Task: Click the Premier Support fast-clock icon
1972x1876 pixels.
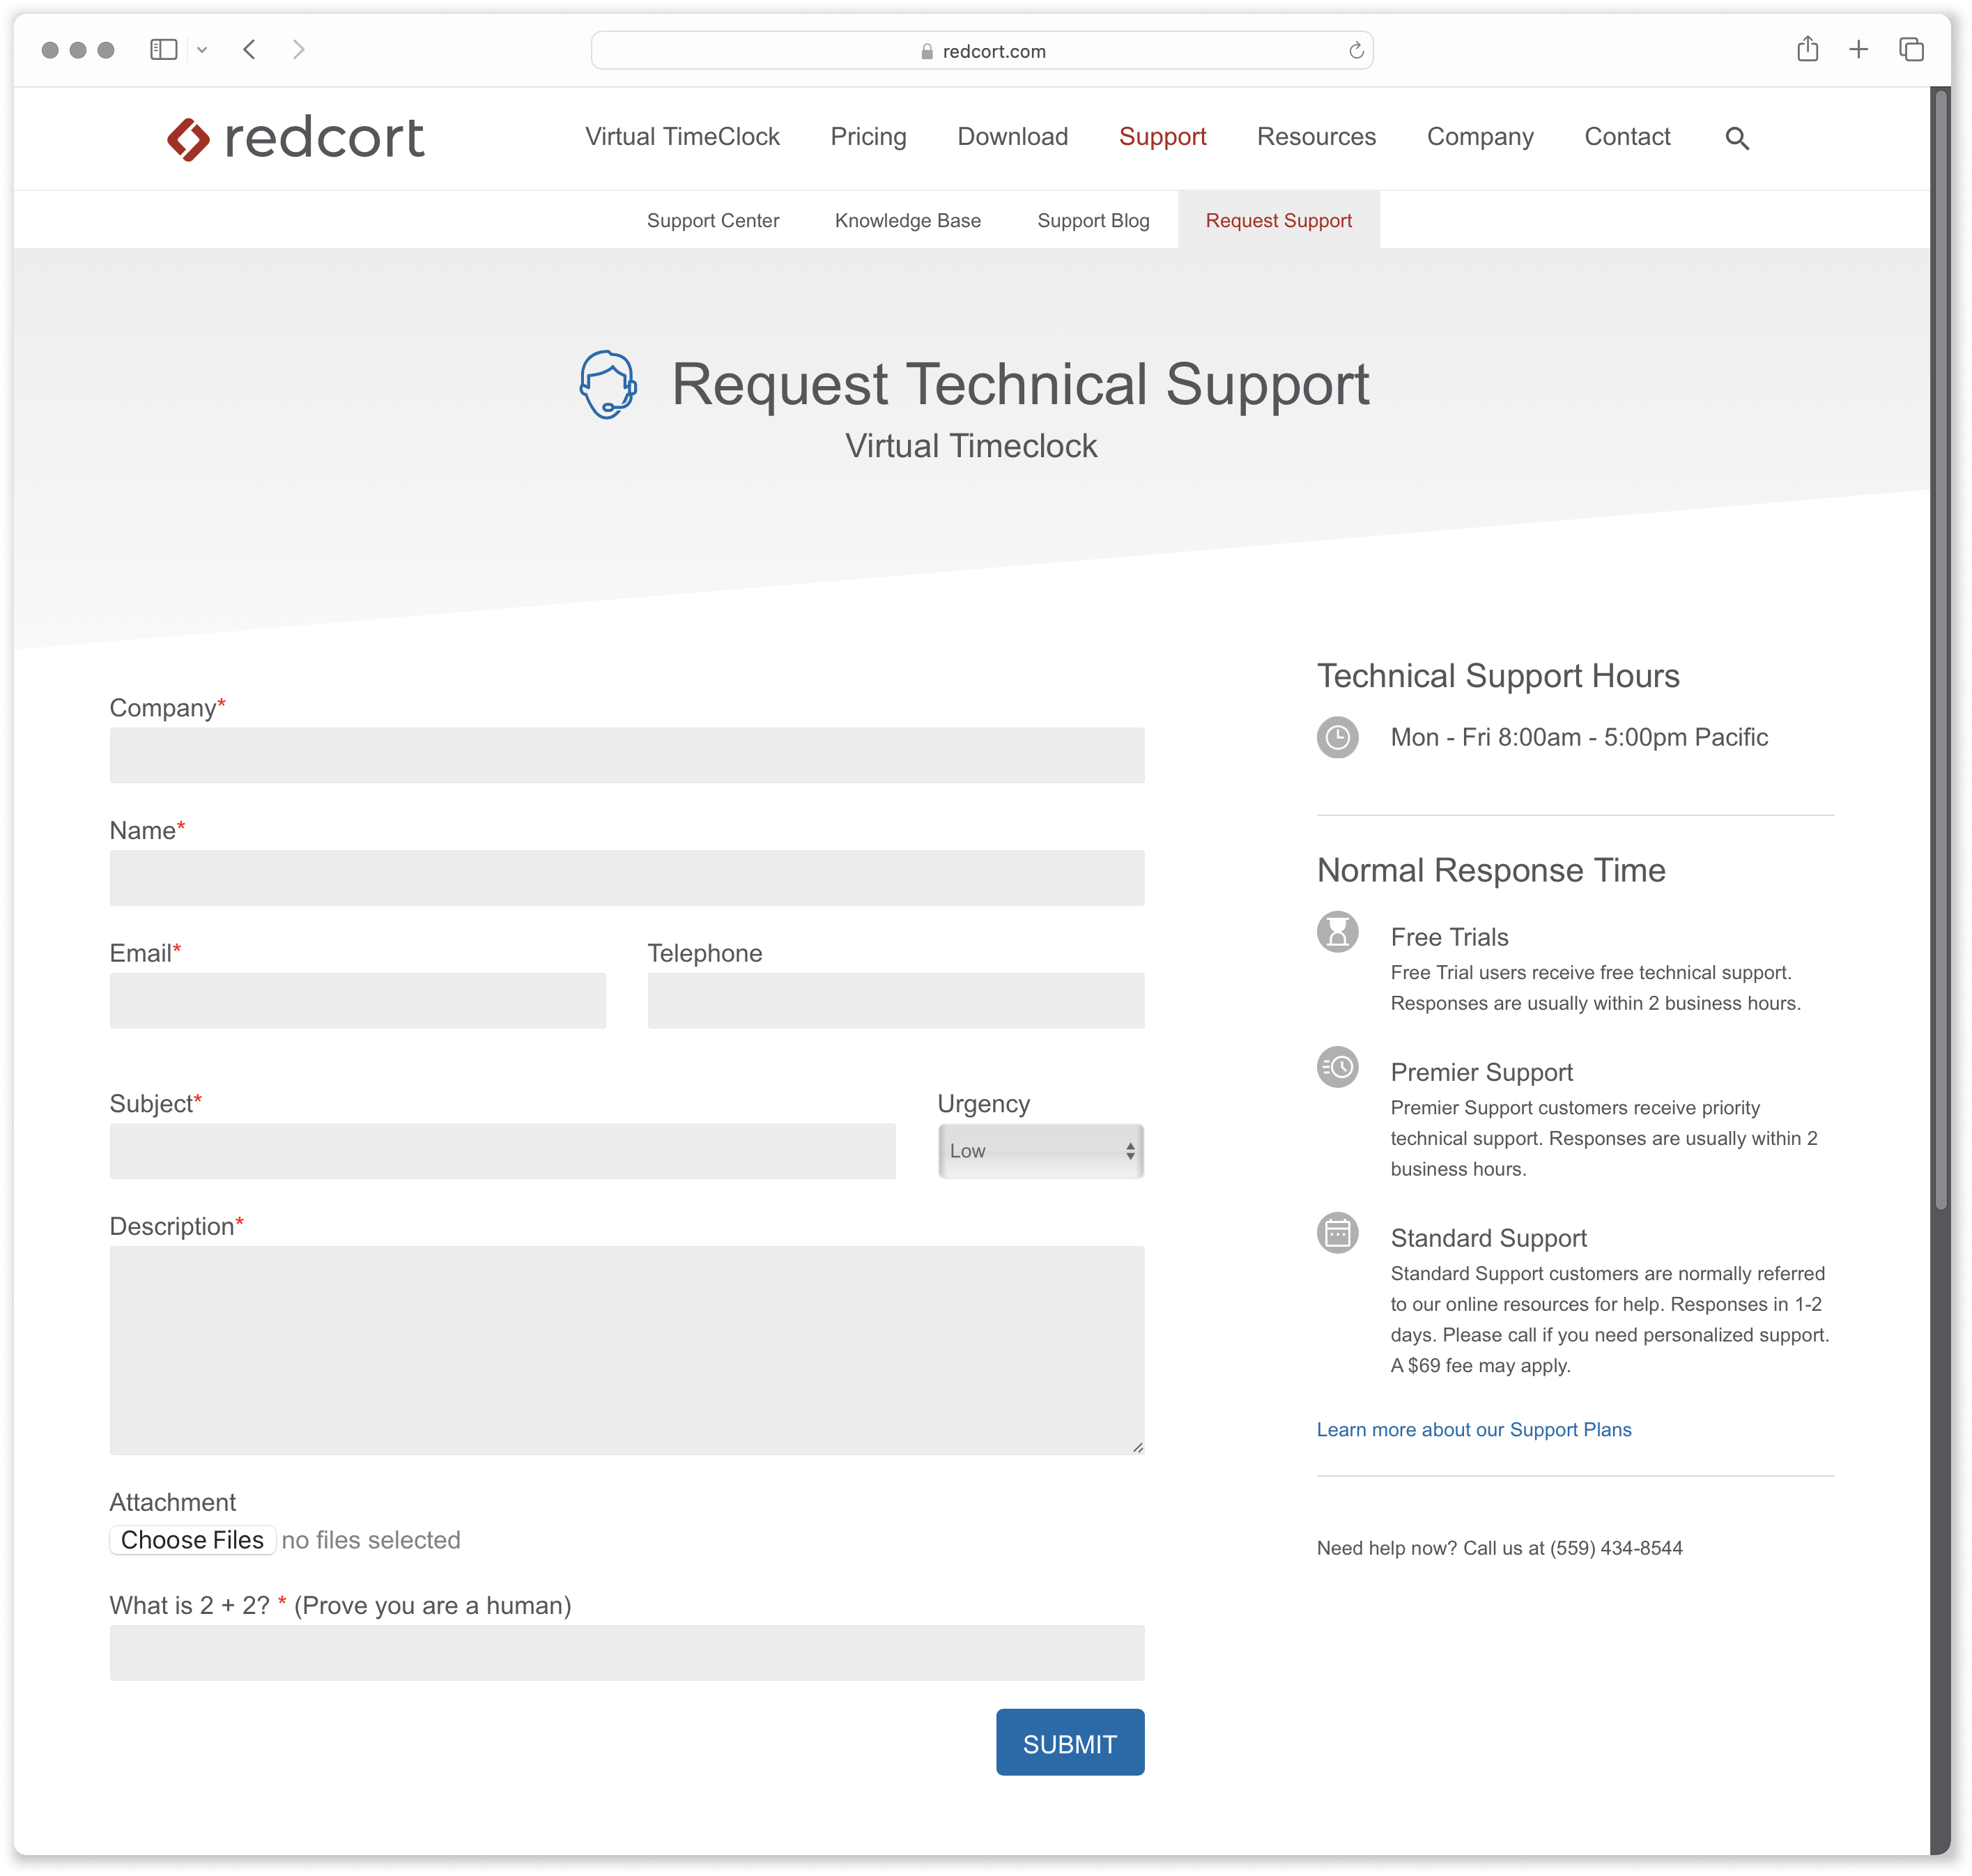Action: pos(1337,1067)
